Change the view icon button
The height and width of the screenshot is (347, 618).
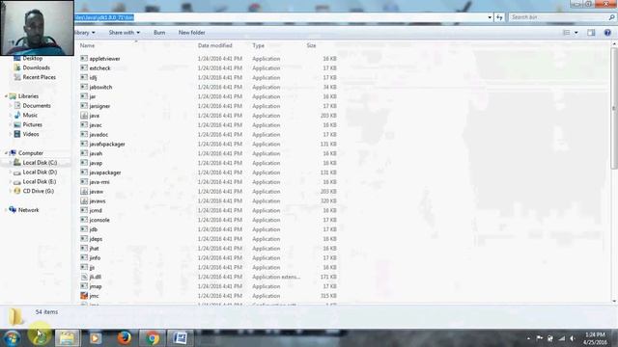(567, 33)
